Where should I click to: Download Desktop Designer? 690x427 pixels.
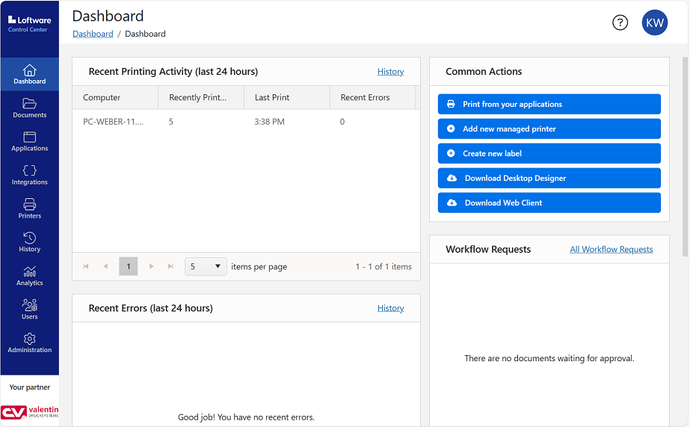pyautogui.click(x=549, y=178)
